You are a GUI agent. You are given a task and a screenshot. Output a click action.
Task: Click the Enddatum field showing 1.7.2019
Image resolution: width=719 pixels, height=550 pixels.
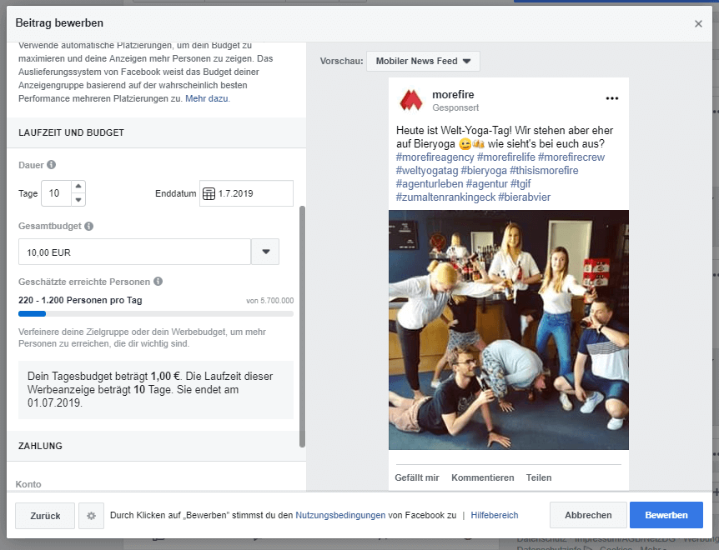coord(246,193)
